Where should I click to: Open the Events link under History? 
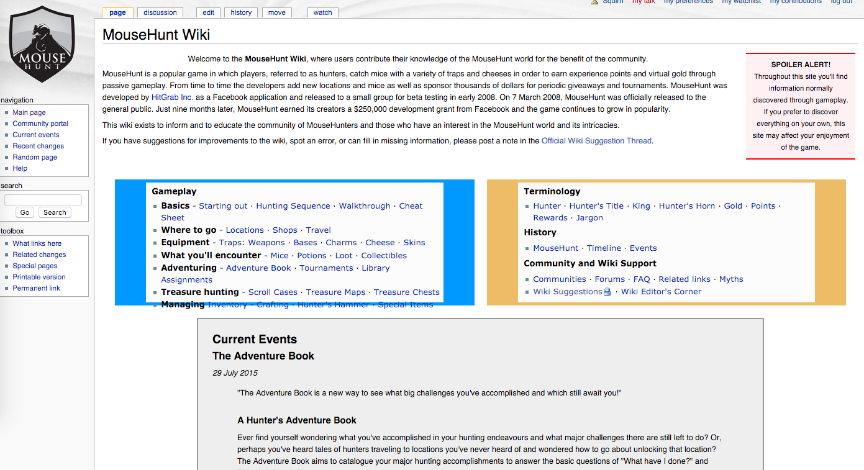[643, 248]
